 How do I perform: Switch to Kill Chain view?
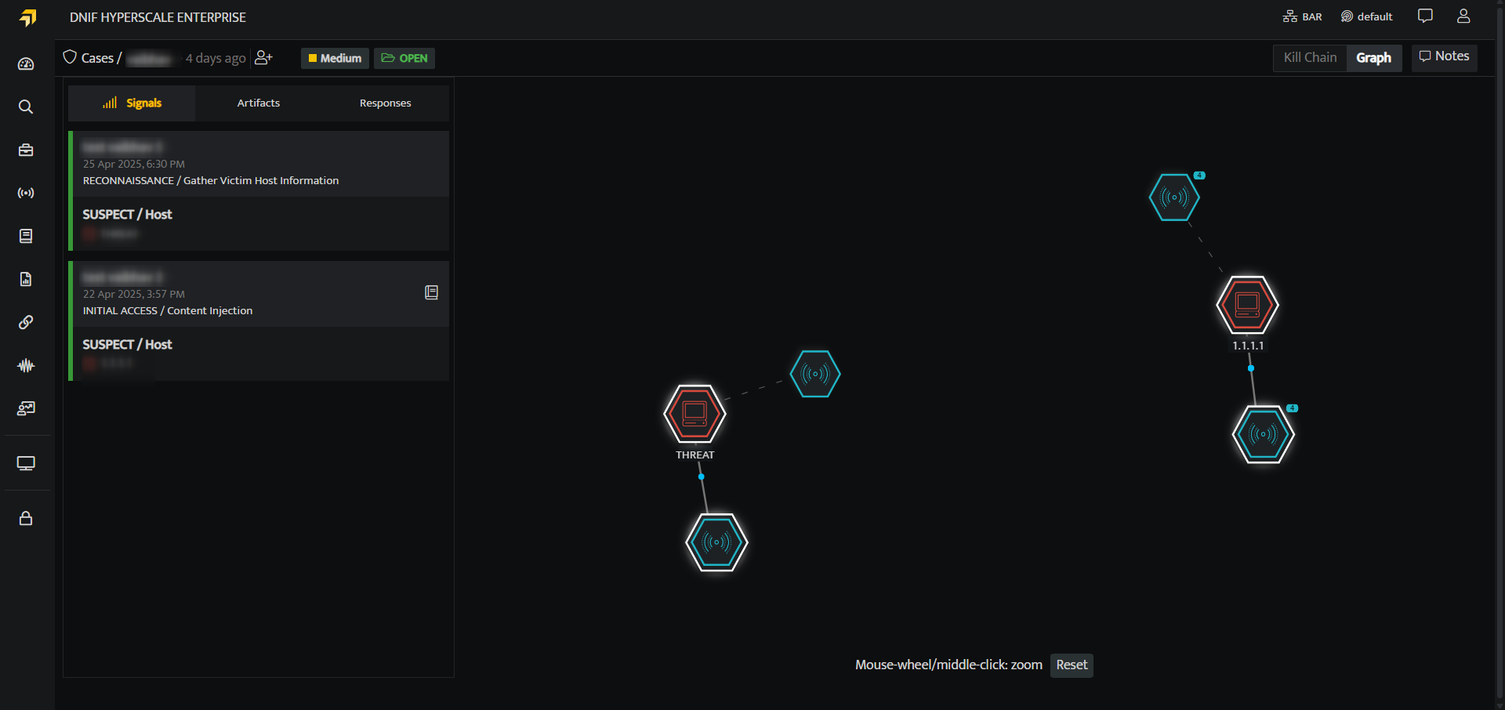1310,57
